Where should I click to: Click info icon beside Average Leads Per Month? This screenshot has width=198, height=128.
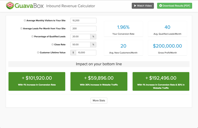(x=21, y=29)
